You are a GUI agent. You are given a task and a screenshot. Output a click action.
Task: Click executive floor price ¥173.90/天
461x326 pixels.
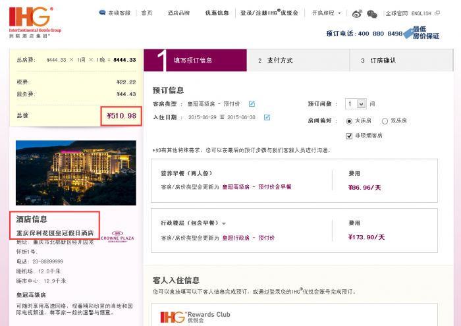click(366, 237)
